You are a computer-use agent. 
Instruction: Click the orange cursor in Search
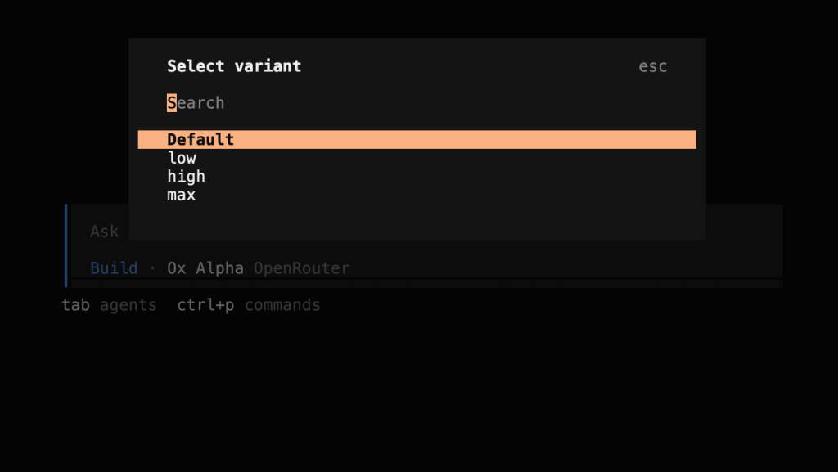(x=172, y=102)
